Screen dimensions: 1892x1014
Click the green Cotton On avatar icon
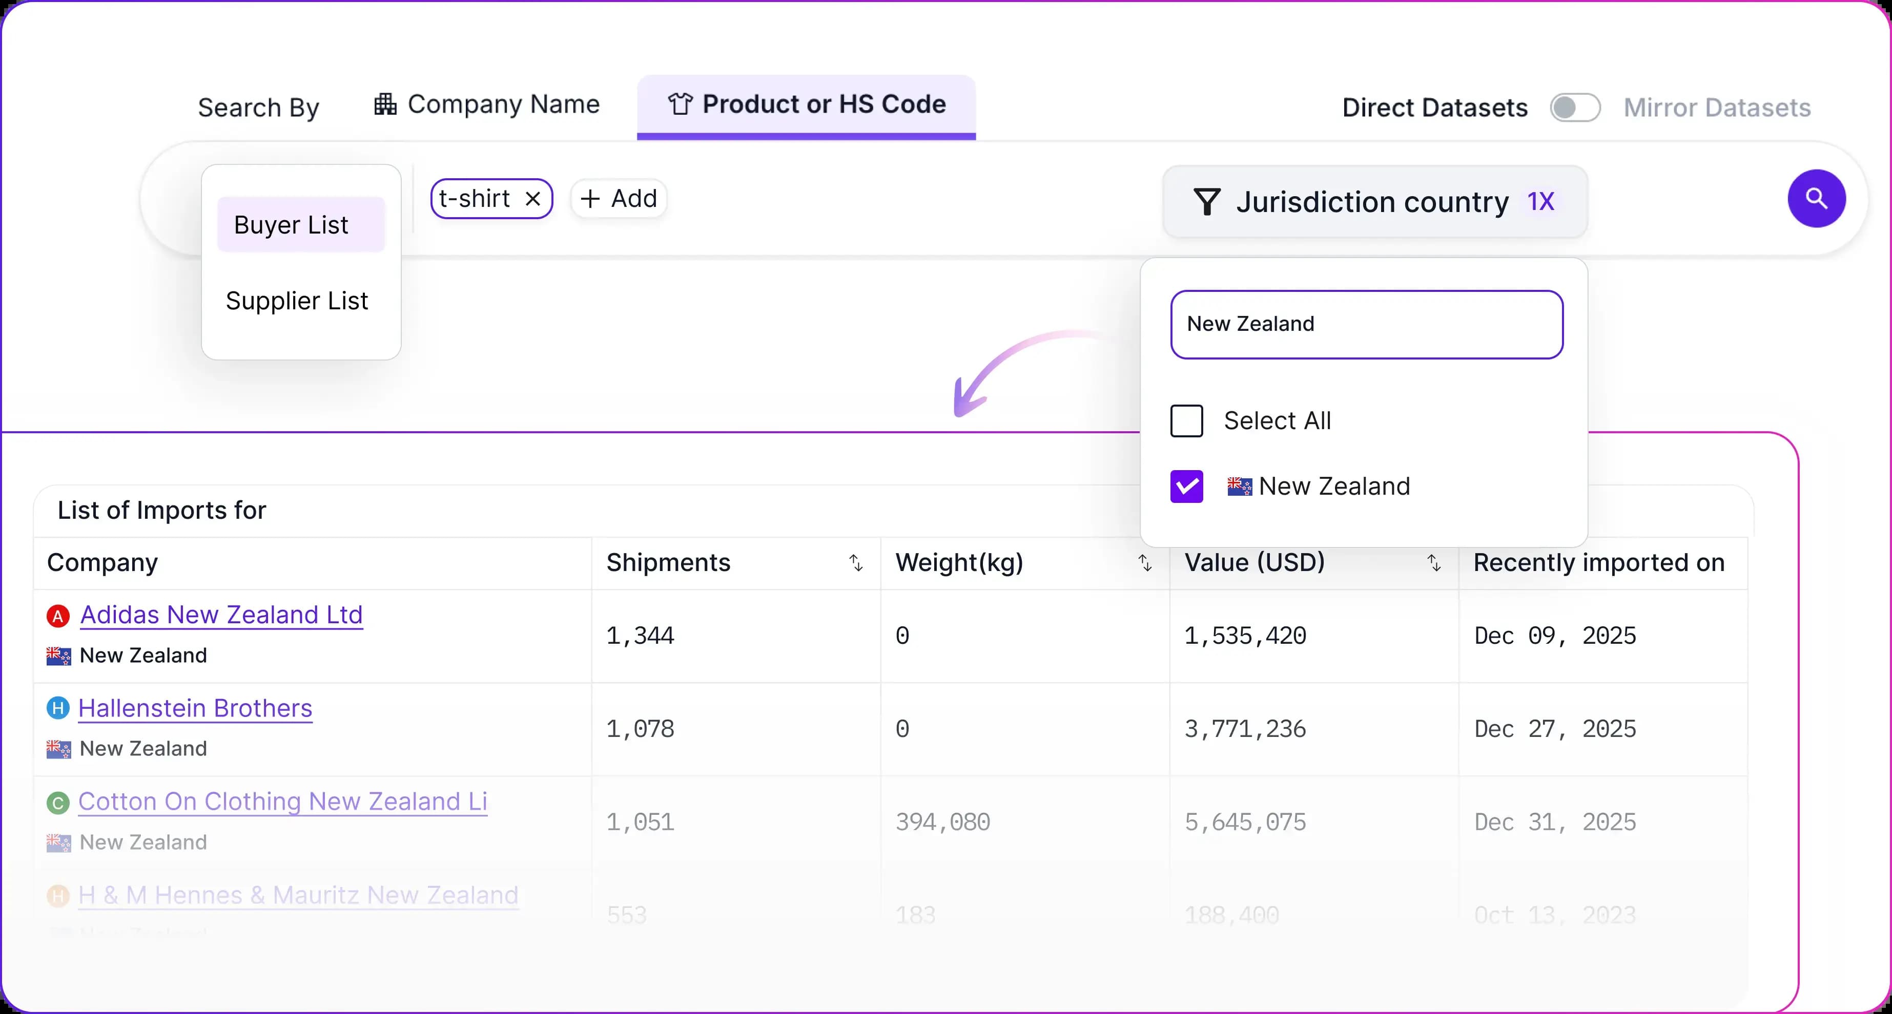[x=58, y=802]
